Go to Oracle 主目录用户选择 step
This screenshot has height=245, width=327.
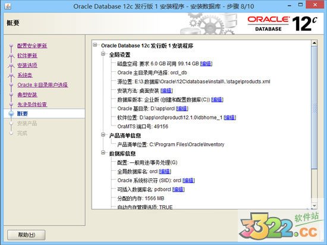(43, 85)
